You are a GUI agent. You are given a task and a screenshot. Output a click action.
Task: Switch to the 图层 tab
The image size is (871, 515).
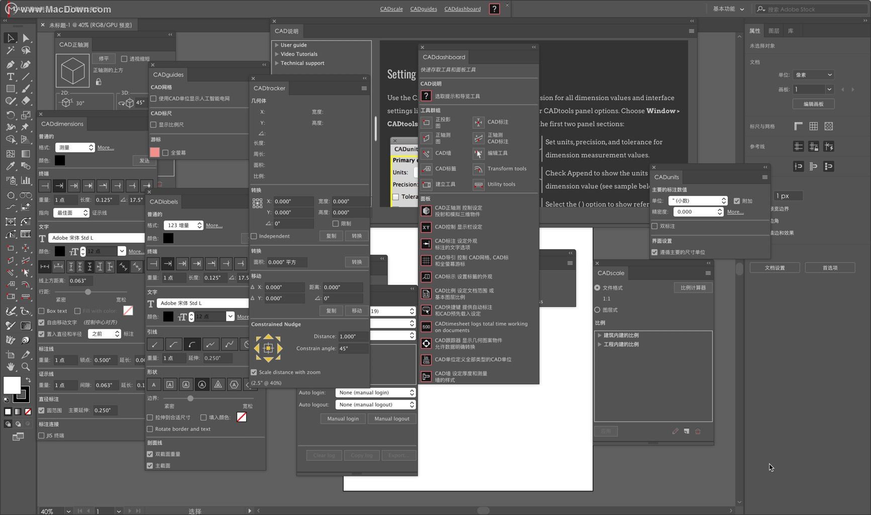point(774,31)
